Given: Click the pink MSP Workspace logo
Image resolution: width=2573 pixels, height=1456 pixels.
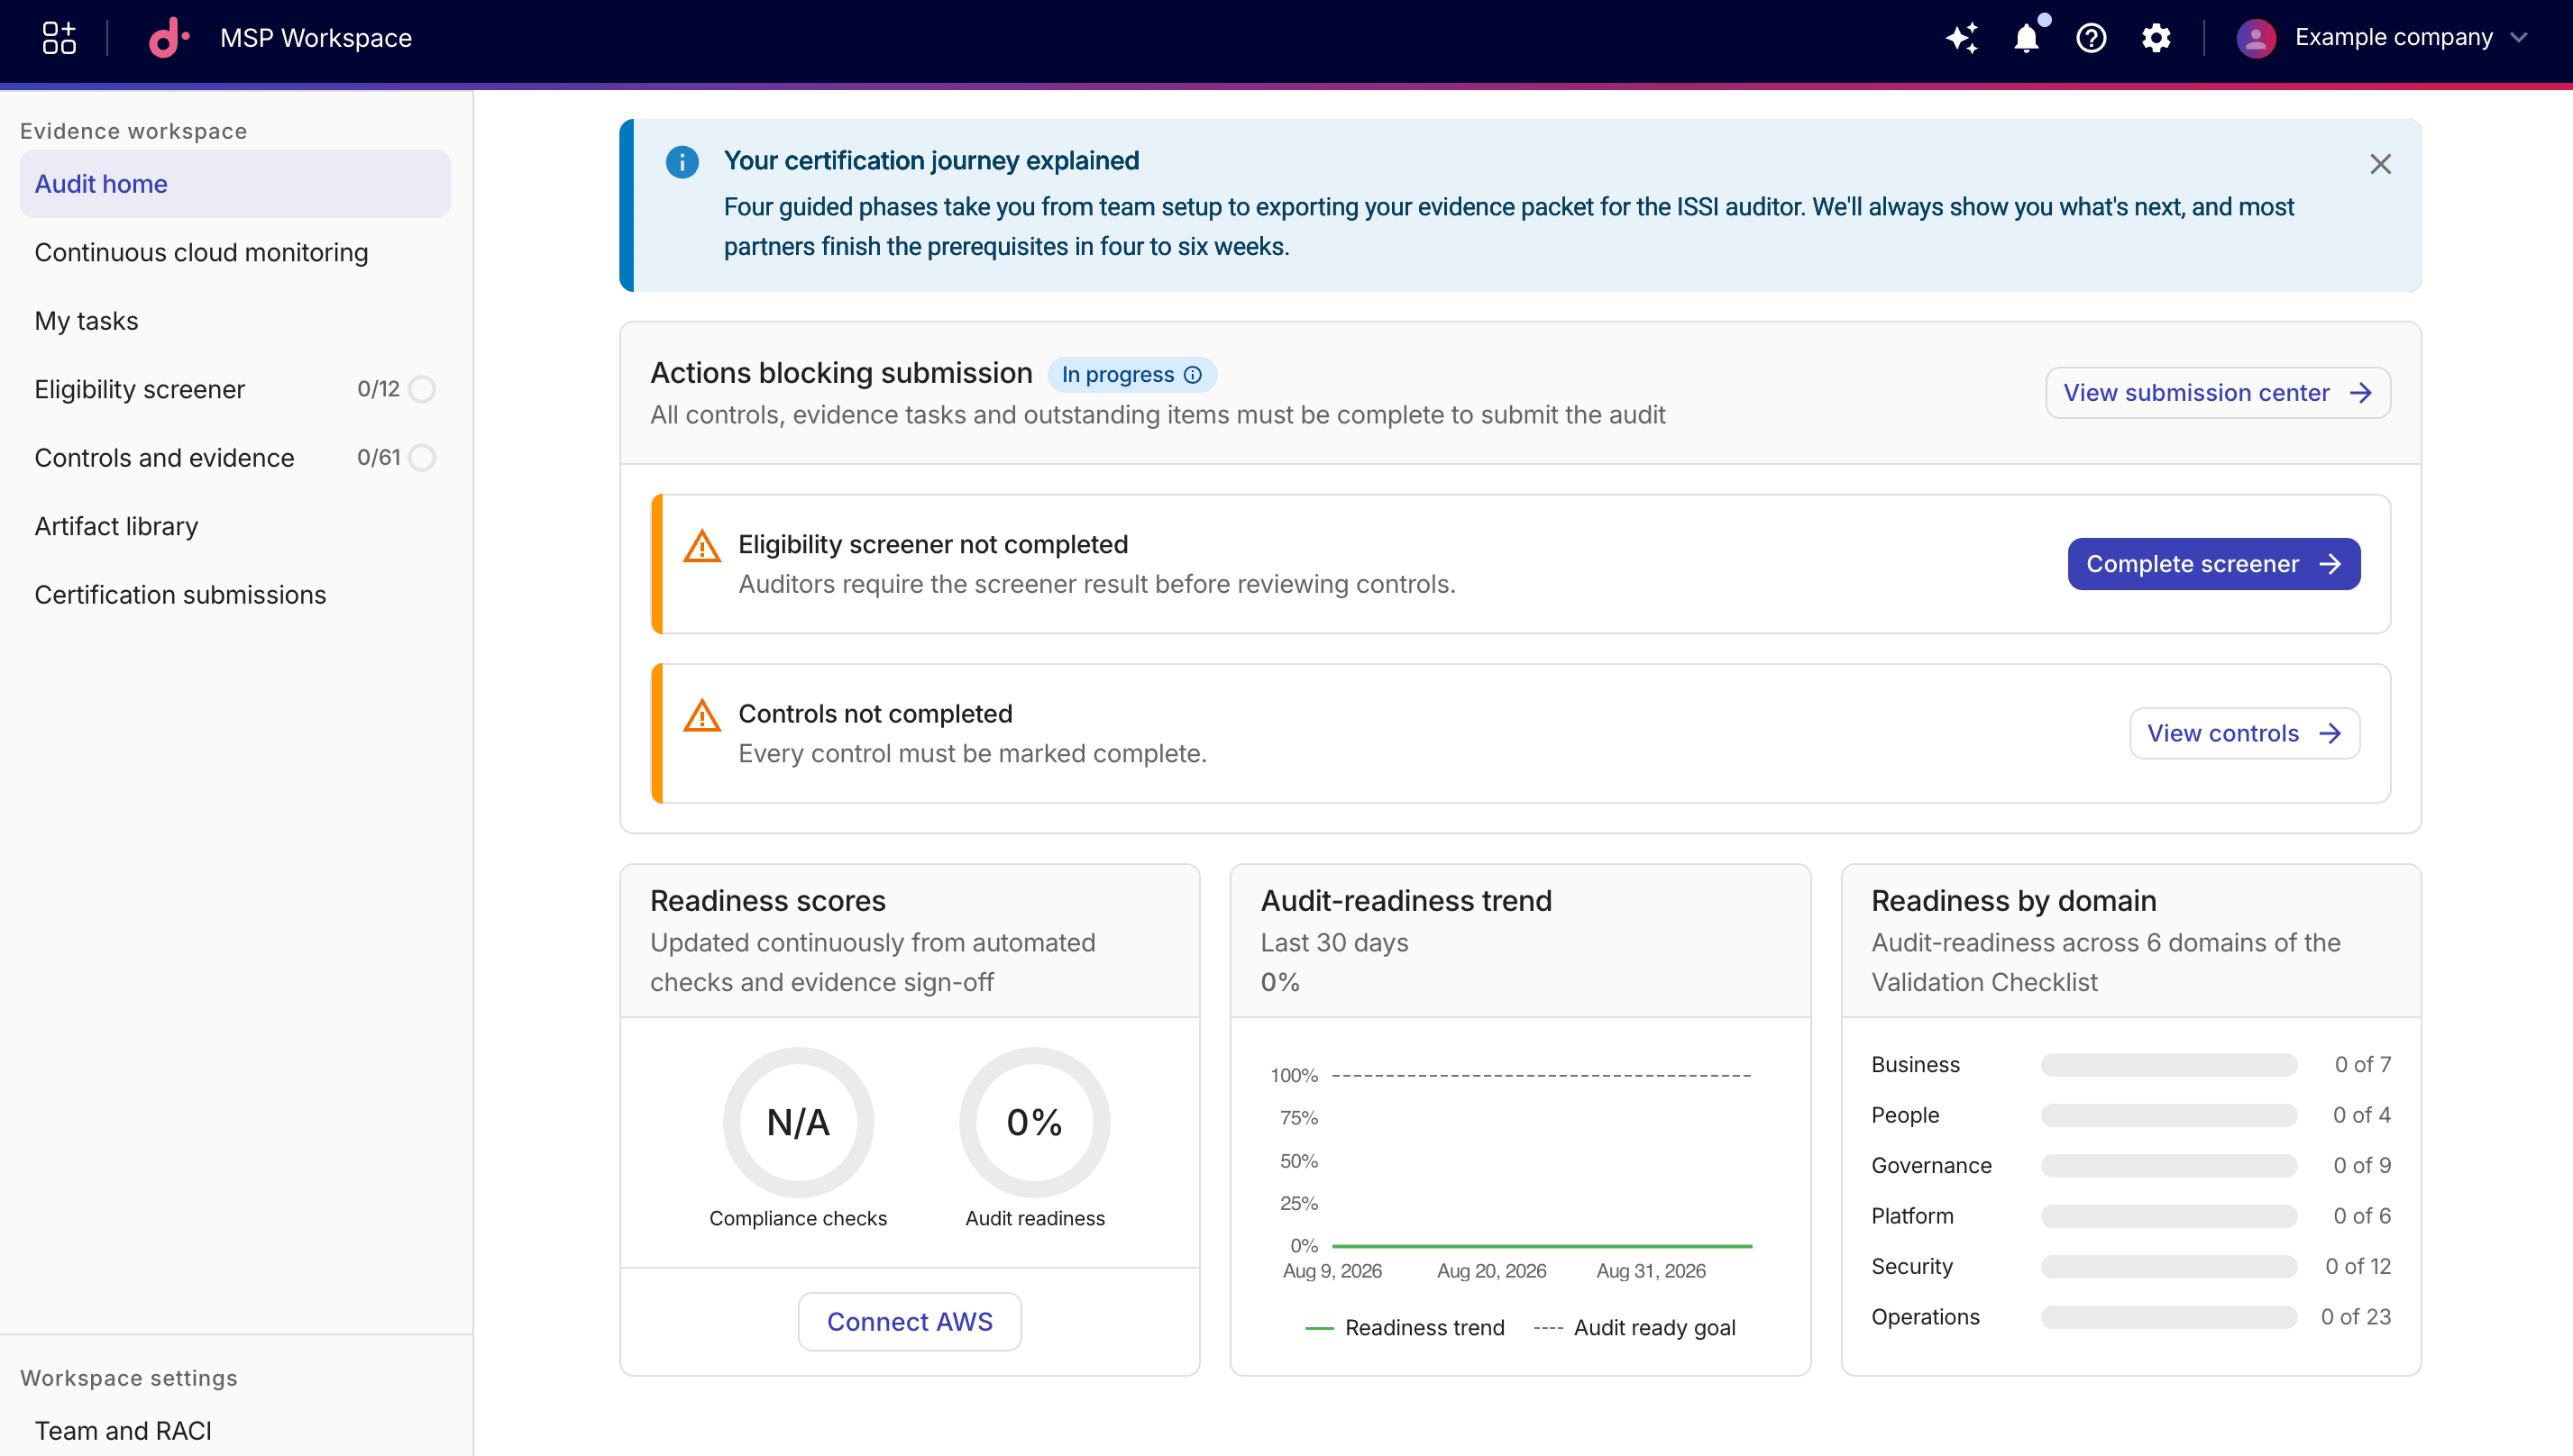Looking at the screenshot, I should coord(169,38).
